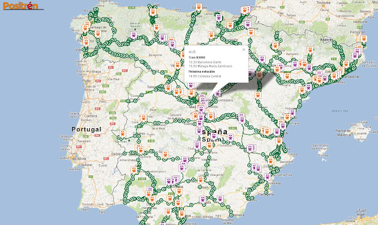The height and width of the screenshot is (225, 378).
Task: Select the purple train marker near Bilbao
Action: click(x=219, y=17)
